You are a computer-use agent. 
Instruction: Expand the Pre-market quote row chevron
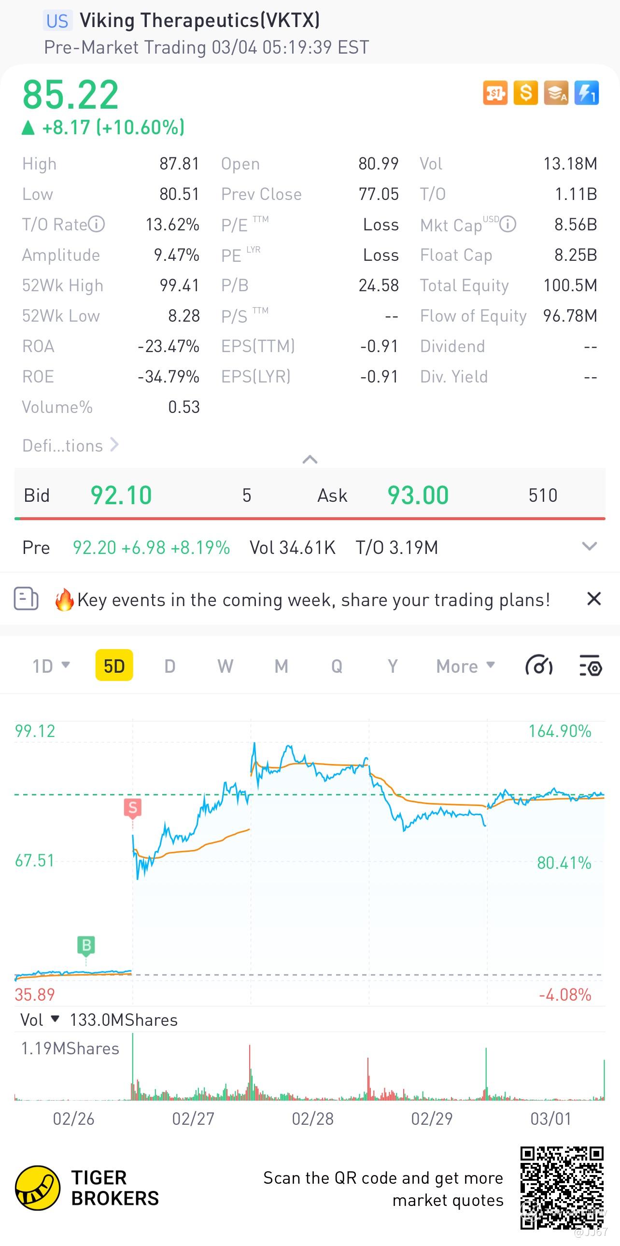[589, 547]
